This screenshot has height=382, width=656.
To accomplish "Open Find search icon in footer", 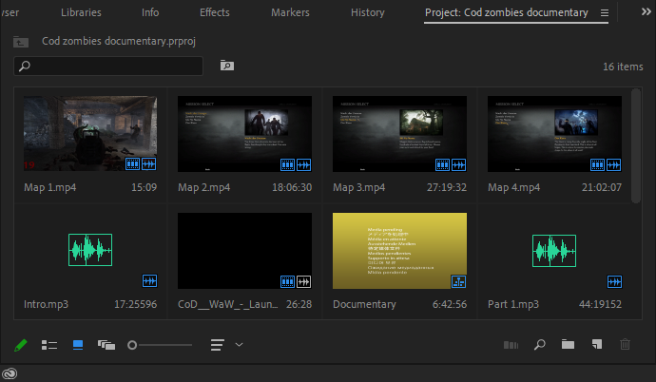I will [x=540, y=344].
